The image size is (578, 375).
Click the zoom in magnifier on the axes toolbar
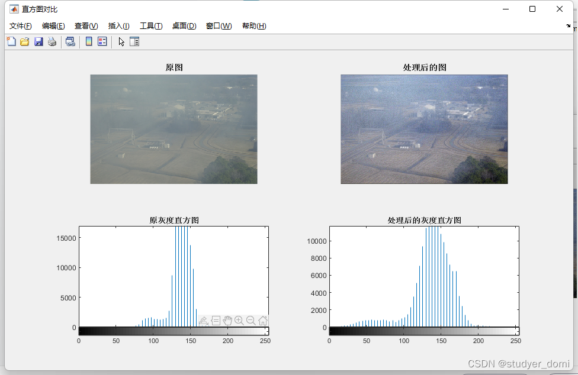click(239, 321)
